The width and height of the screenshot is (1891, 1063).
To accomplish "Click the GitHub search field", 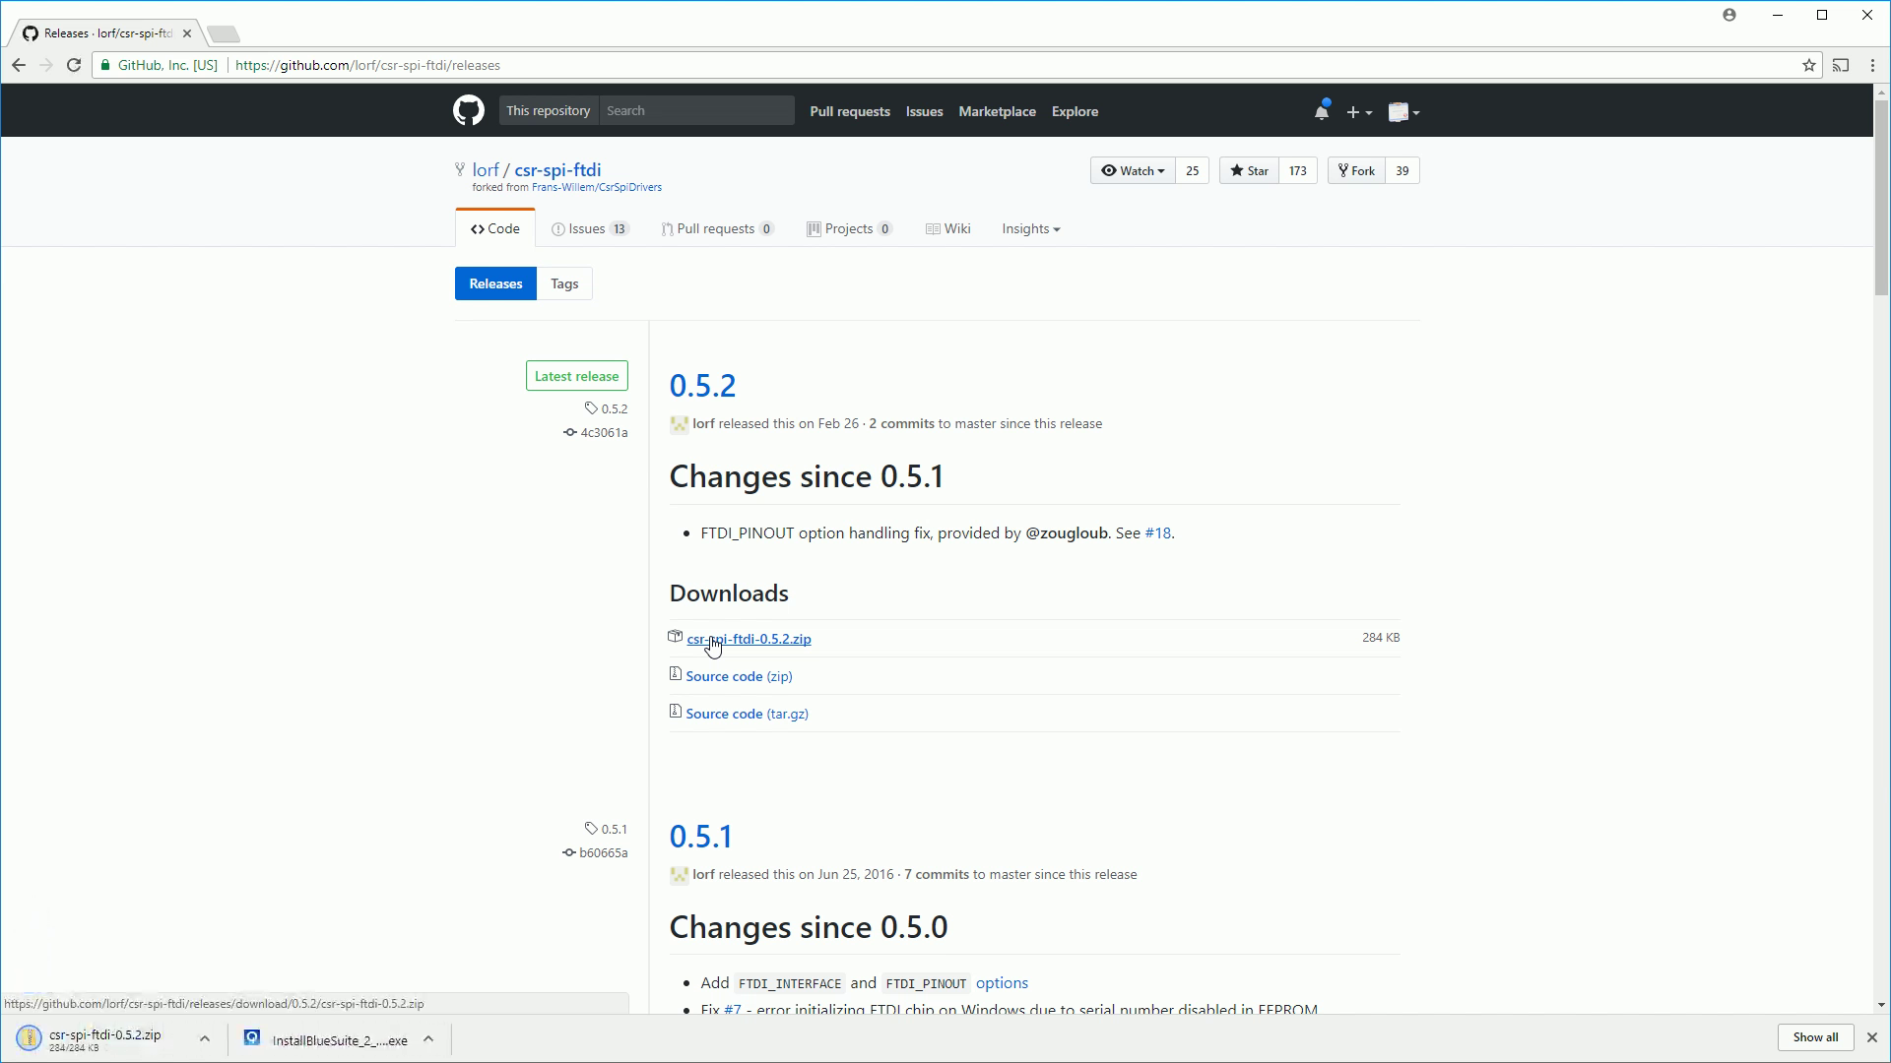I will [696, 110].
